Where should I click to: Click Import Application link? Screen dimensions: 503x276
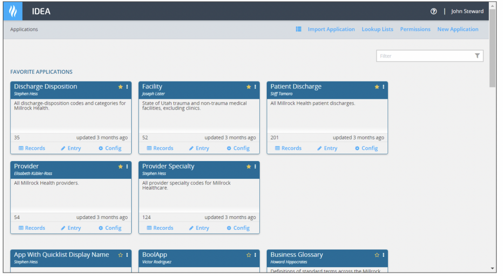click(331, 29)
